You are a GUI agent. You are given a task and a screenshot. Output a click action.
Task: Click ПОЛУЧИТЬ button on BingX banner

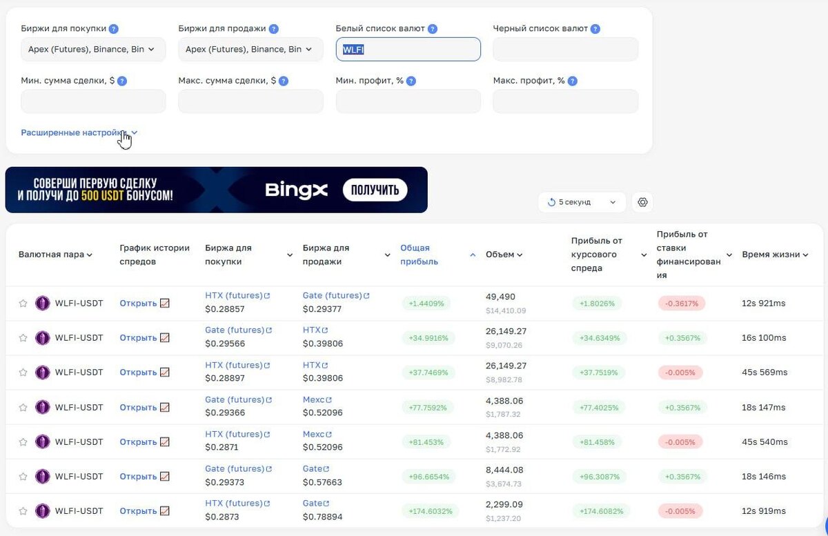tap(375, 190)
